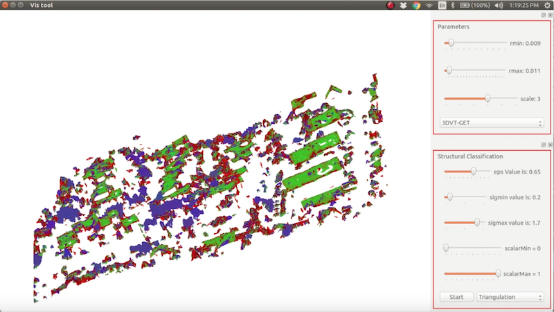Click the eps Value is: 0.65 label
Image resolution: width=554 pixels, height=312 pixels.
[x=517, y=172]
